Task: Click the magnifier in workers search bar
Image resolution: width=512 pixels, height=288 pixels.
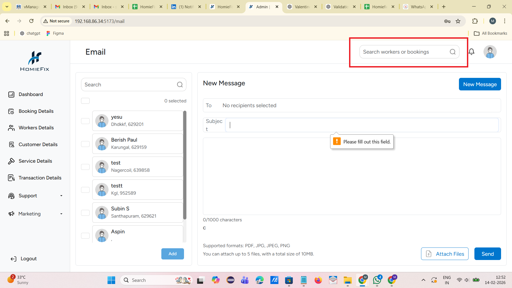Action: coord(453,52)
